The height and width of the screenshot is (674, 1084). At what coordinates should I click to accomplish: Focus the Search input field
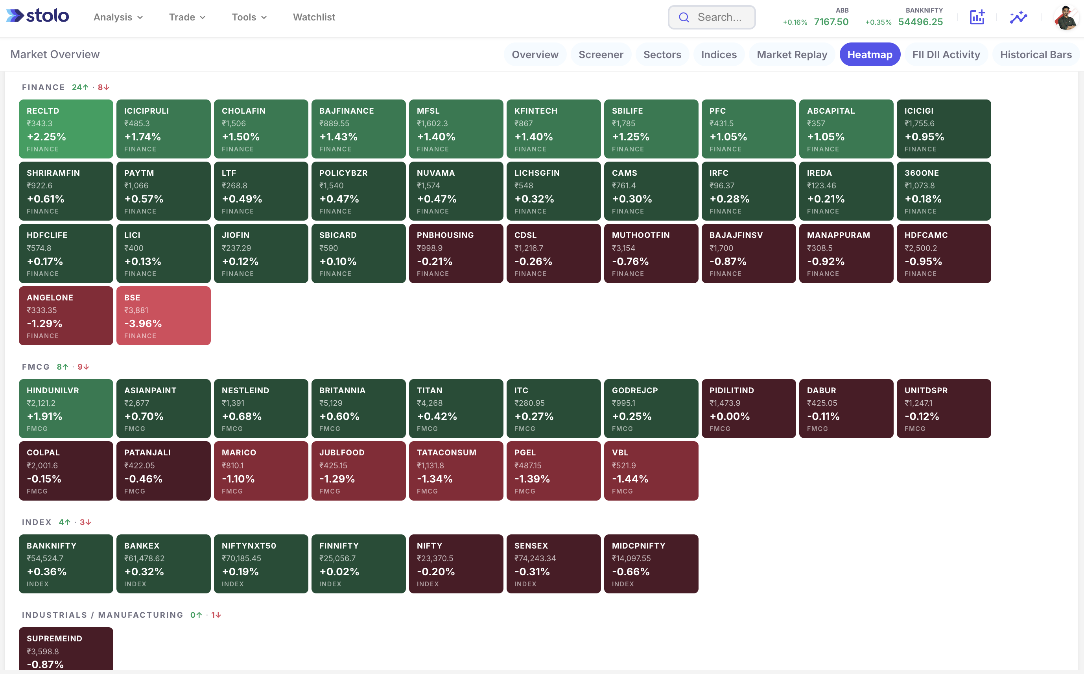point(712,17)
